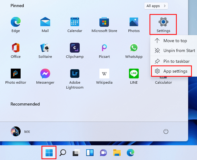Open Microsoft Store from pinned apps
This screenshot has width=197, height=160.
click(104, 25)
